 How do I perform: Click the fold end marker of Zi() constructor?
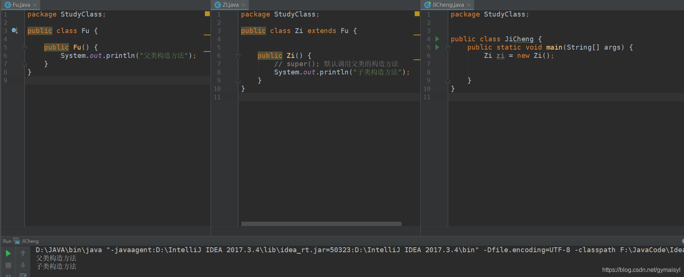(x=238, y=81)
